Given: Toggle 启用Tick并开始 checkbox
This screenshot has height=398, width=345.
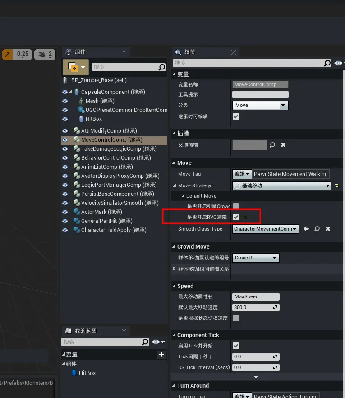Looking at the screenshot, I should point(236,346).
